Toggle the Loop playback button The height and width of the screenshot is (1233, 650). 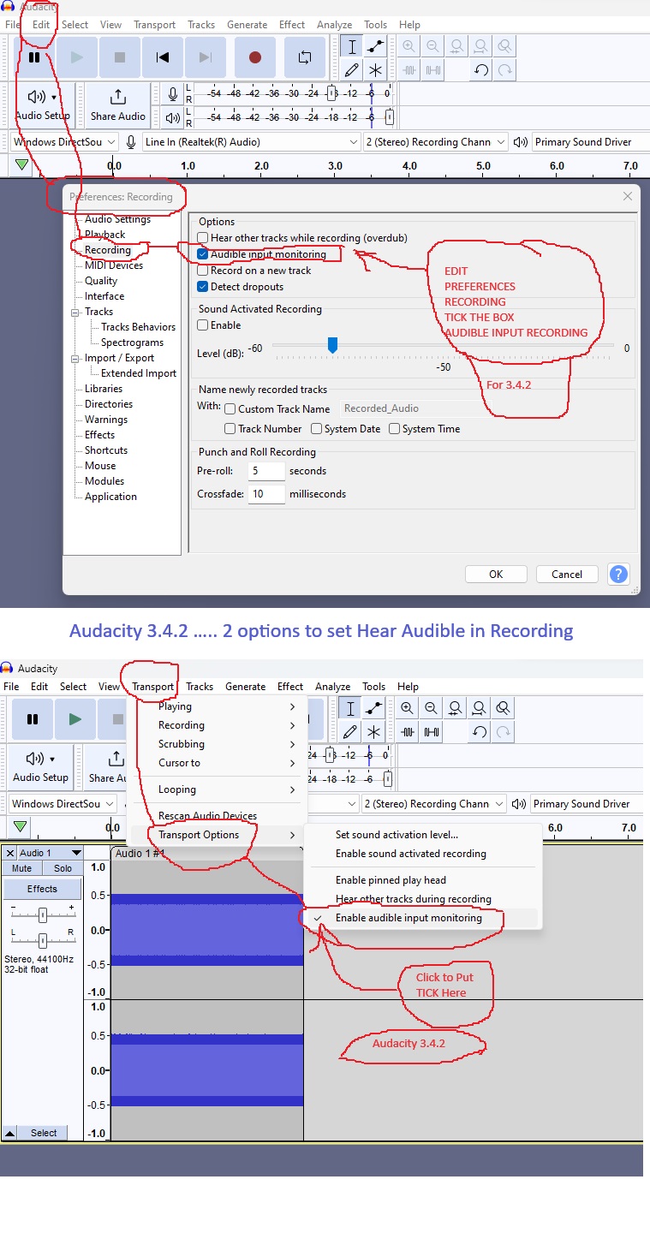pyautogui.click(x=305, y=57)
